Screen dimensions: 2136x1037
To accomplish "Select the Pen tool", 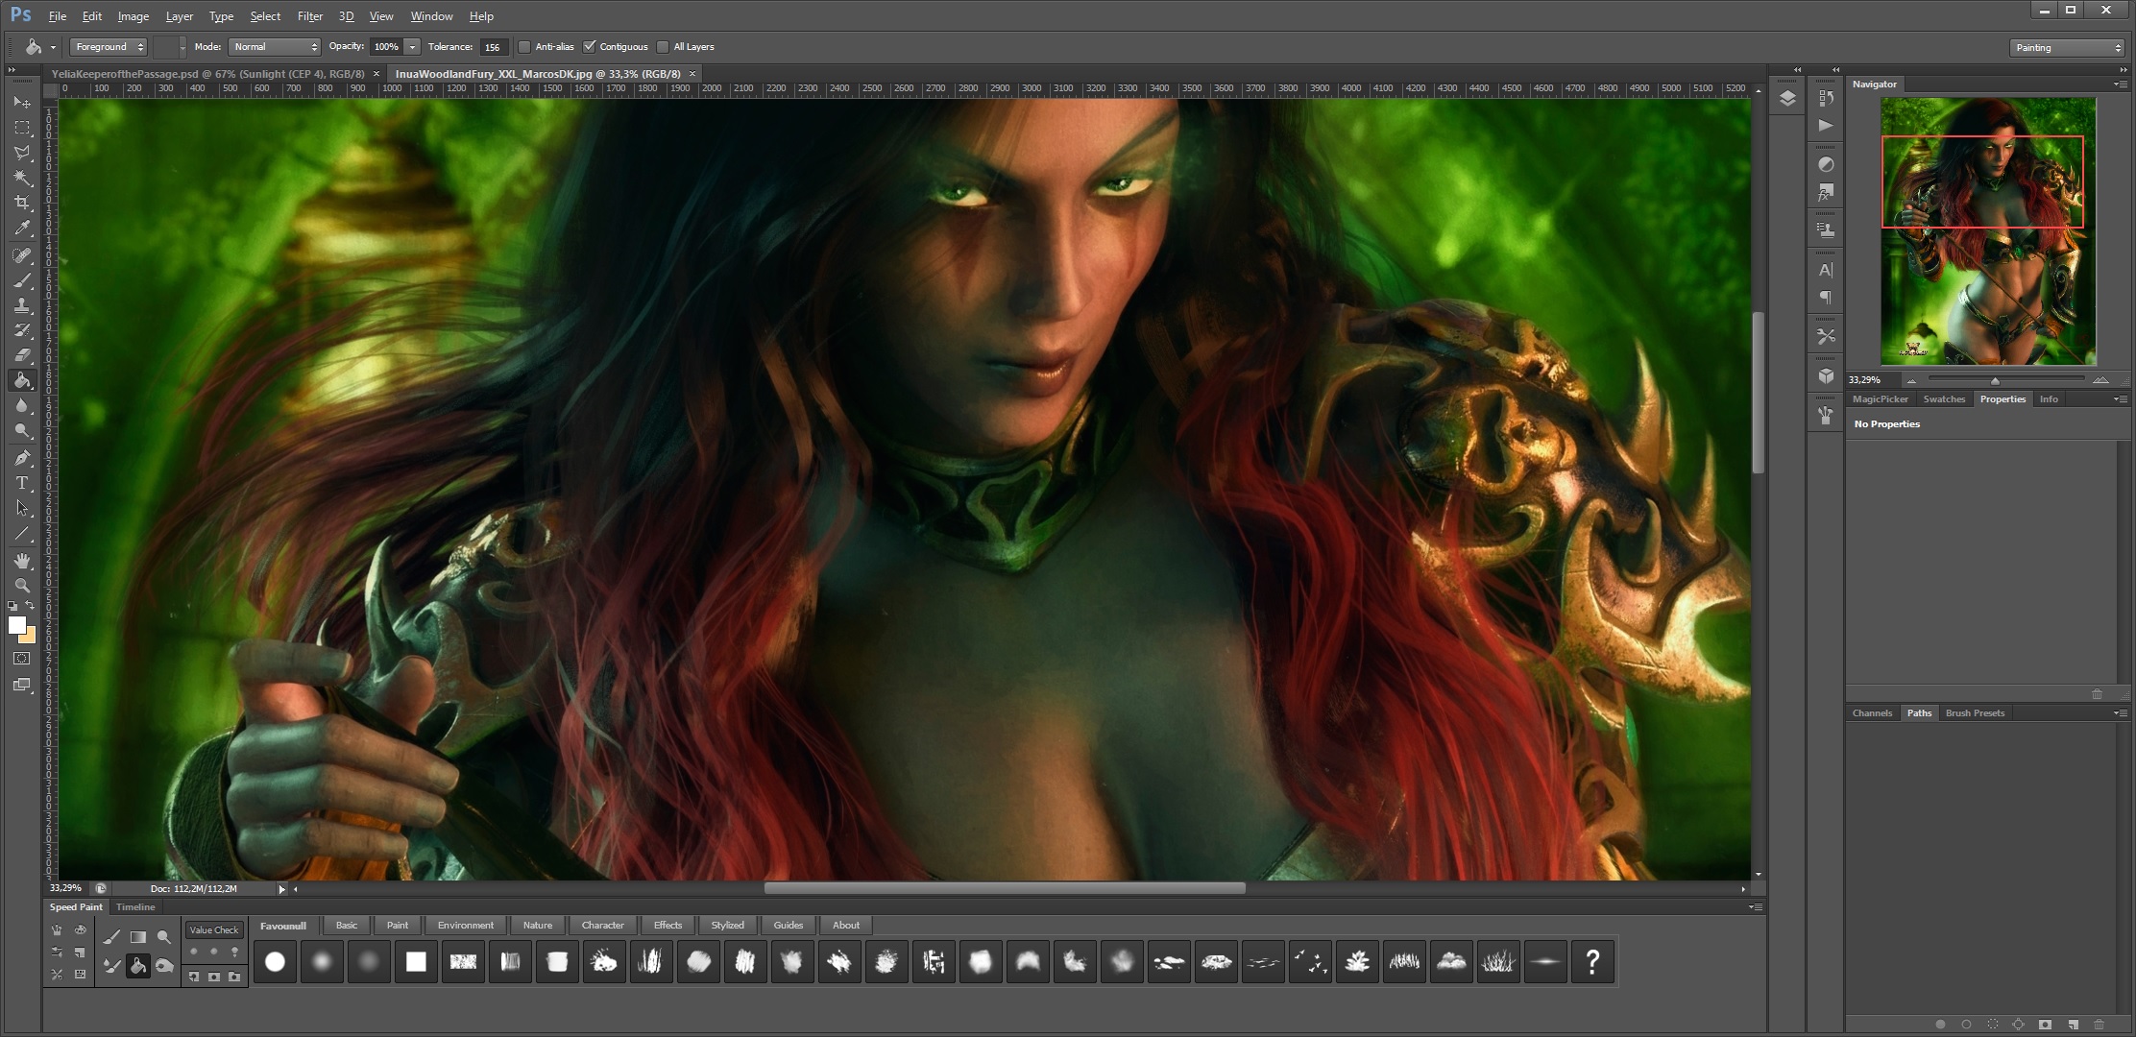I will [22, 458].
